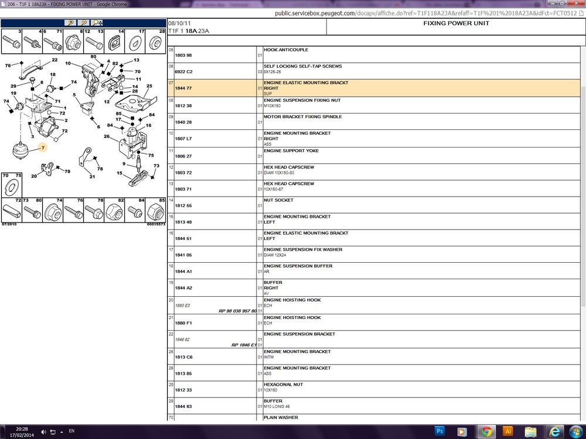
Task: Click callout number 26 in the diagram
Action: click(107, 136)
